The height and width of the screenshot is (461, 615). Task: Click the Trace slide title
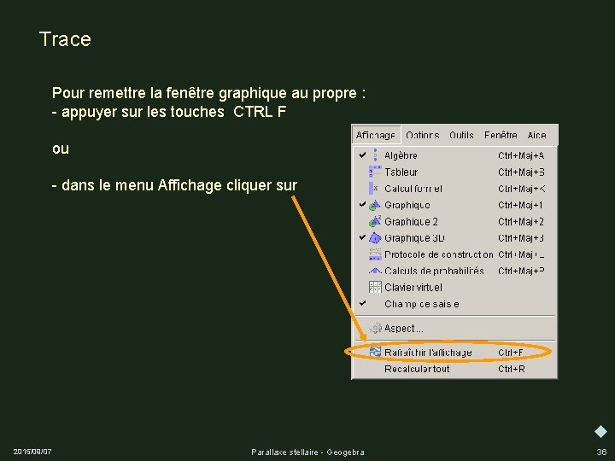coord(65,39)
